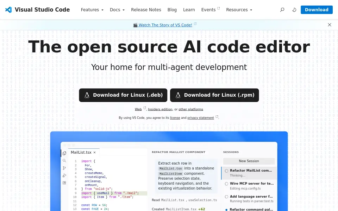Select Wire MCP server session row
Viewport: 338px width, 211px height.
(249, 186)
